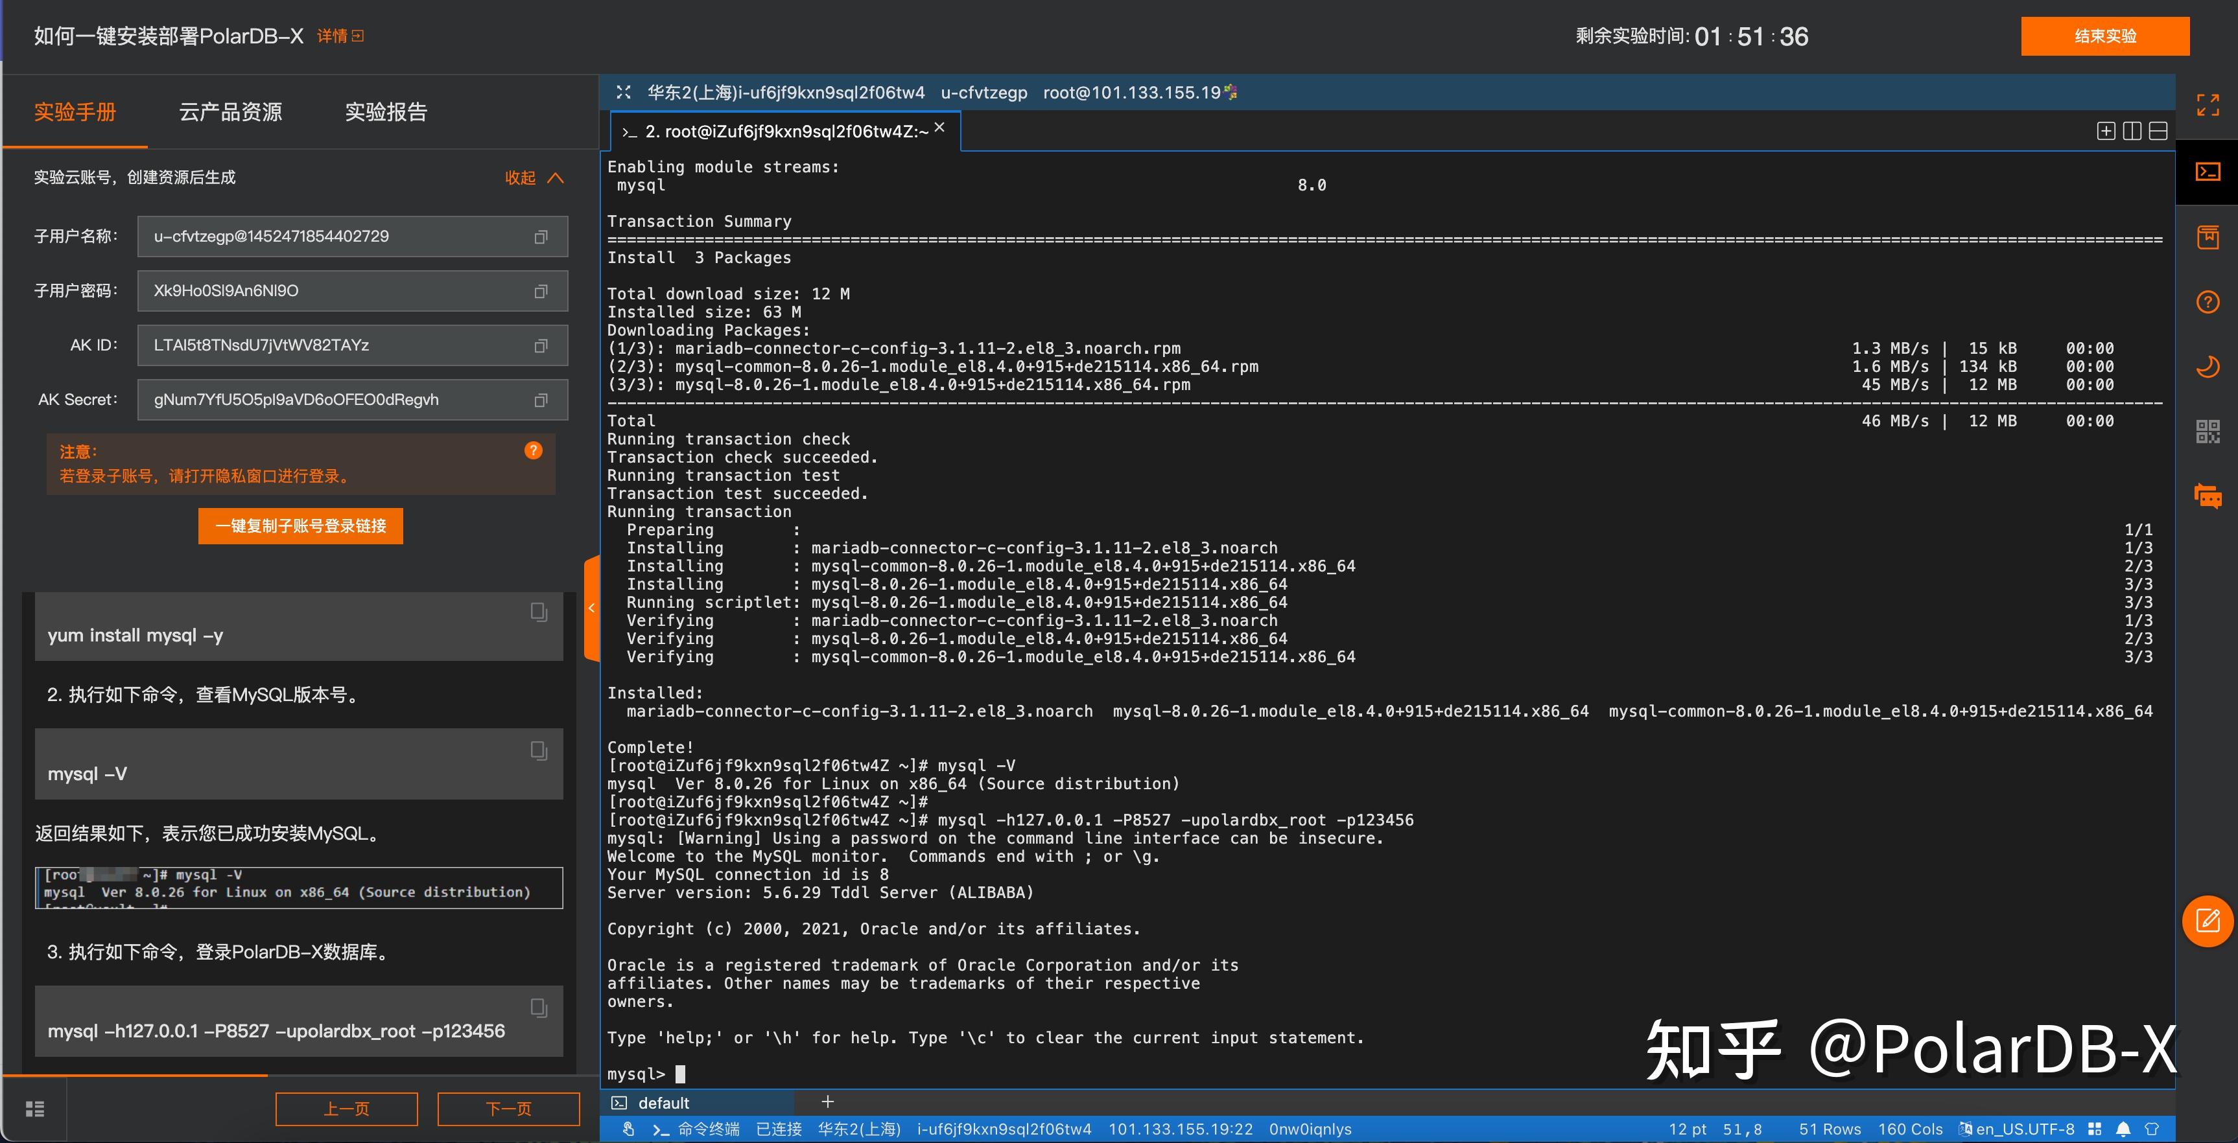The width and height of the screenshot is (2238, 1143).
Task: Add a new terminal session with plus
Action: click(x=827, y=1102)
